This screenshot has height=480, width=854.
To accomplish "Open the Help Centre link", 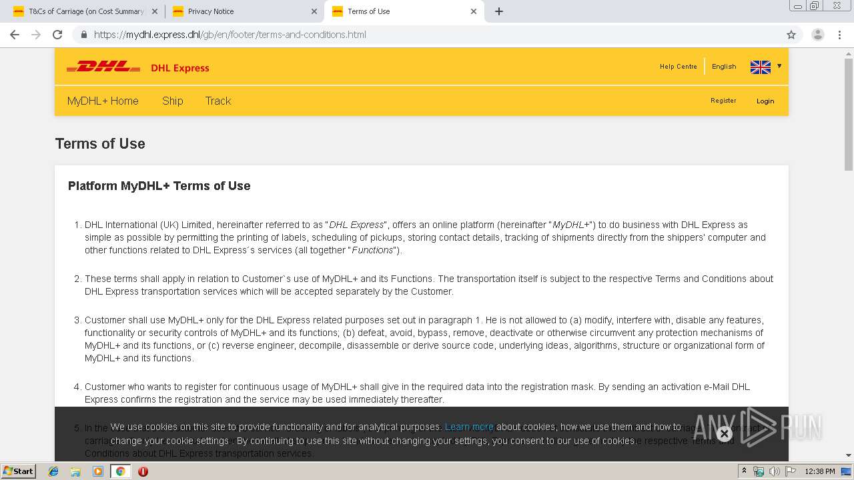I will pyautogui.click(x=678, y=67).
